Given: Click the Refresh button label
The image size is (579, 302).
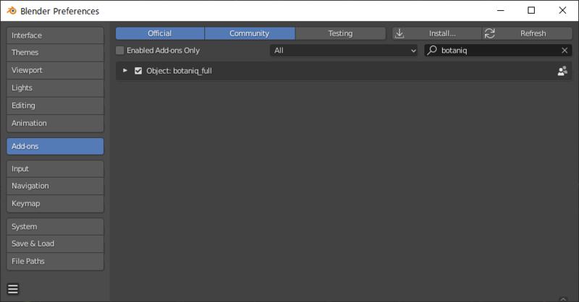Looking at the screenshot, I should click(x=533, y=33).
